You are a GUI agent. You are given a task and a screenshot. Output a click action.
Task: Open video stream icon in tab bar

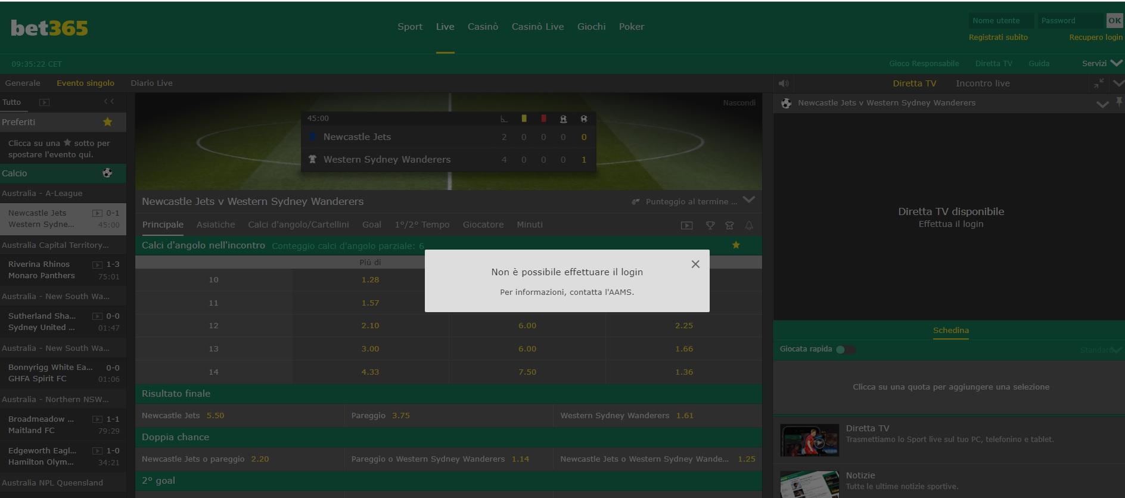[x=687, y=225]
